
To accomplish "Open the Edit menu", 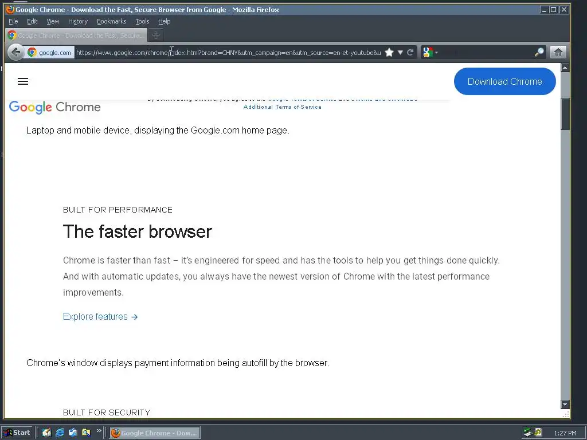I will click(x=32, y=21).
